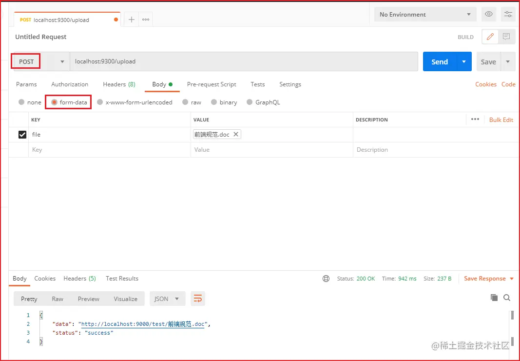Open the comments icon near BUILD

click(x=506, y=37)
